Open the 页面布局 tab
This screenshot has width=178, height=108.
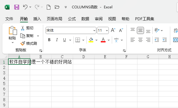click(55, 19)
